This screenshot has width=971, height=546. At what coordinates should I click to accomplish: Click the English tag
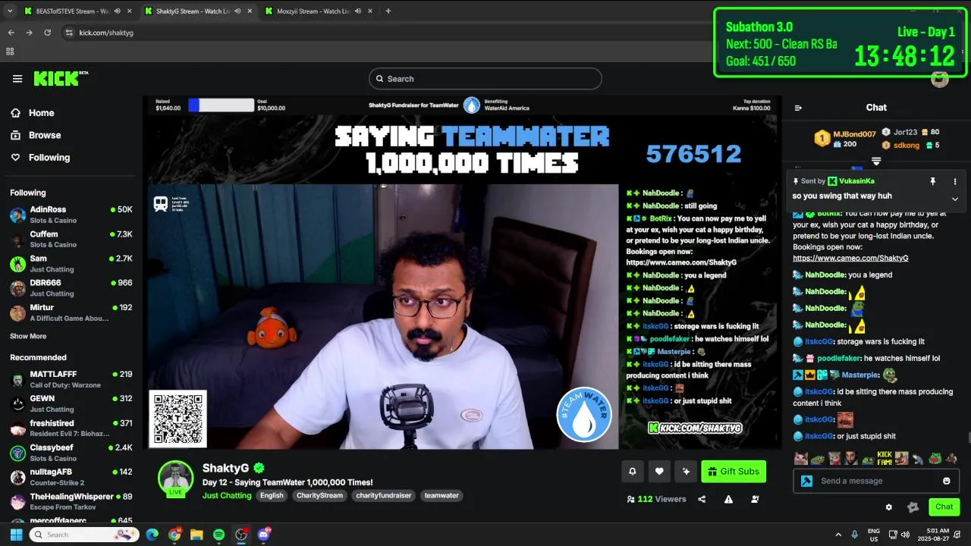point(272,495)
